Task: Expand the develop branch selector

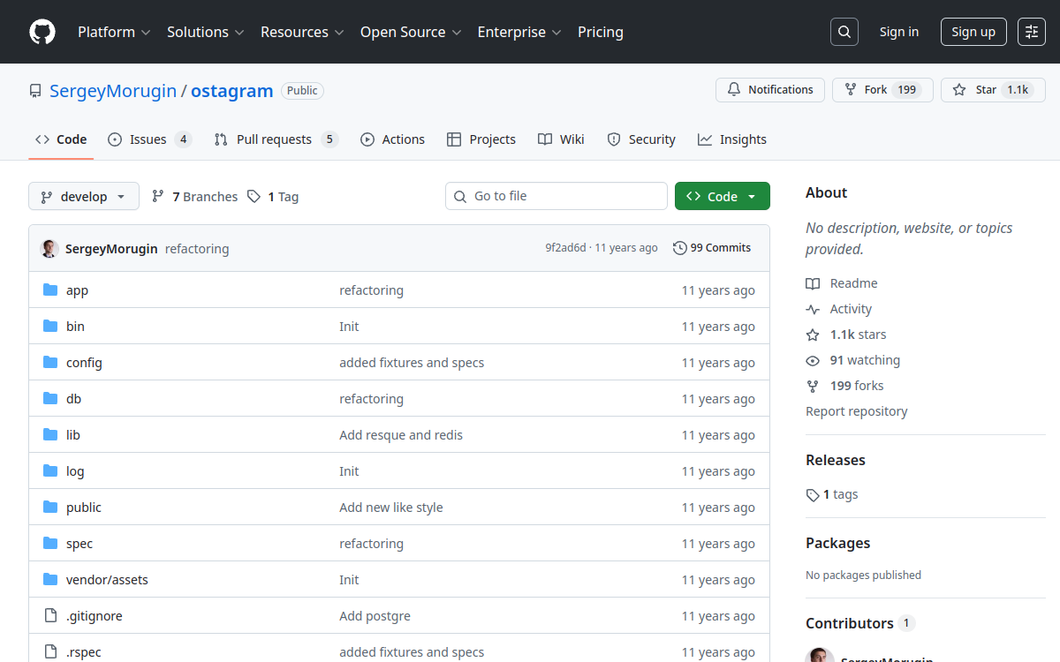Action: 84,197
